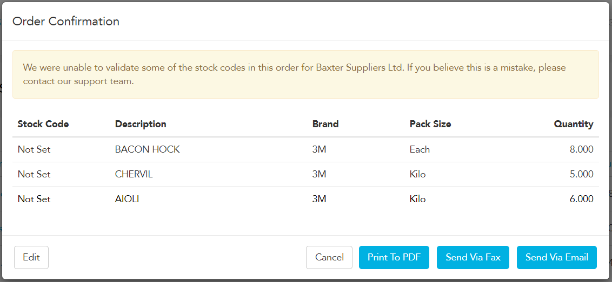Screen dimensions: 612x282
Task: Choose Print To PDF
Action: click(x=394, y=257)
